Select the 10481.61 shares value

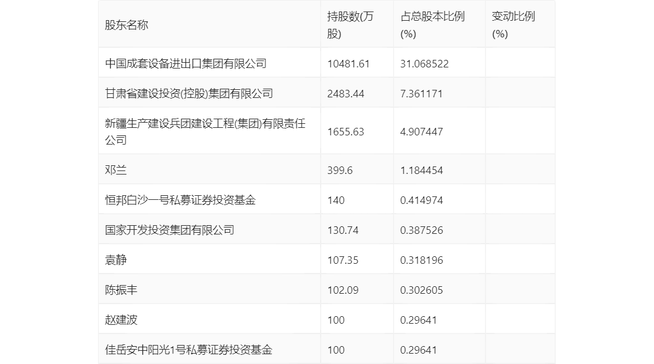pos(348,64)
